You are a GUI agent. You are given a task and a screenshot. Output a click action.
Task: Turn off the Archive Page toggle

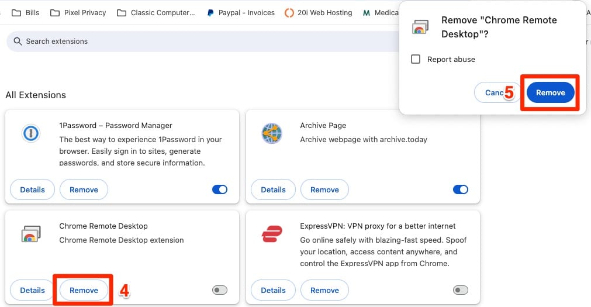[460, 189]
